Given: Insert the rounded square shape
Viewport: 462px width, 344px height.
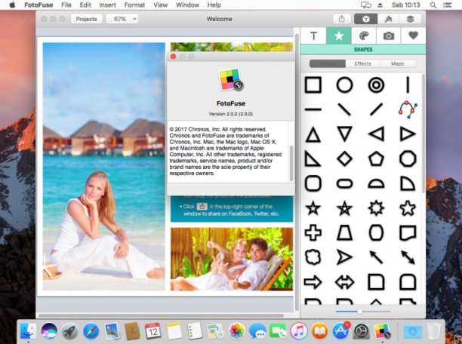Looking at the screenshot, I should coord(313,183).
